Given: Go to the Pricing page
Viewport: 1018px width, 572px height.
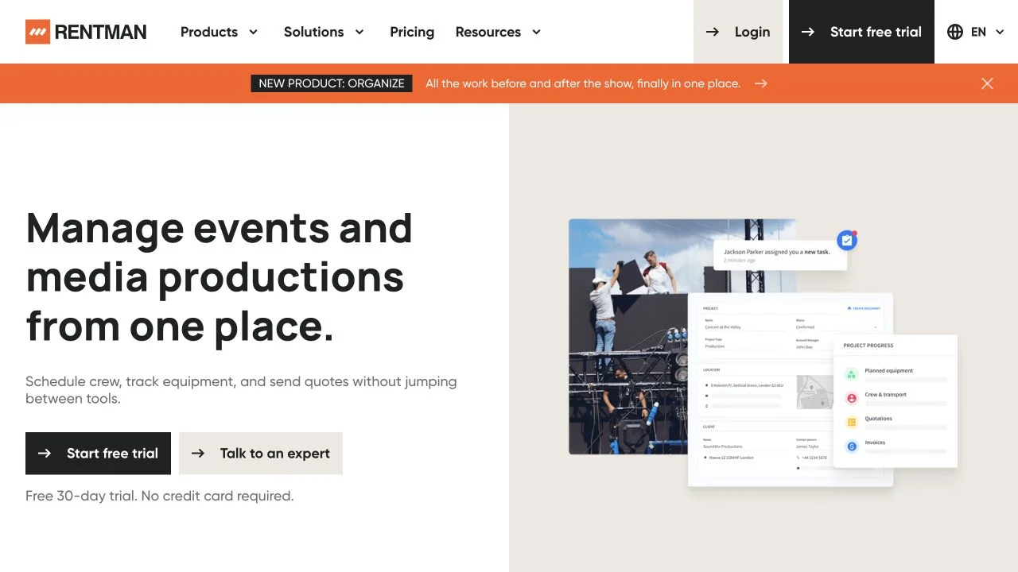Looking at the screenshot, I should point(412,32).
